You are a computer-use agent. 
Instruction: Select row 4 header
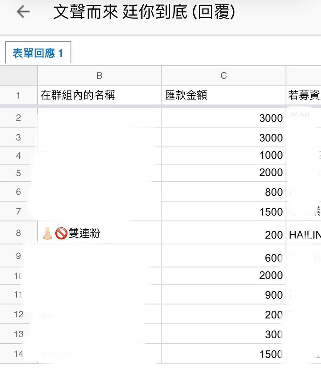(x=18, y=156)
